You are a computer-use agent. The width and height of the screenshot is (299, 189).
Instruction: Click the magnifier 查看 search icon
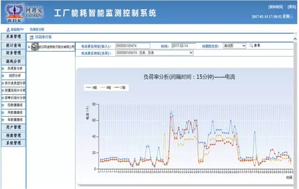pyautogui.click(x=251, y=46)
